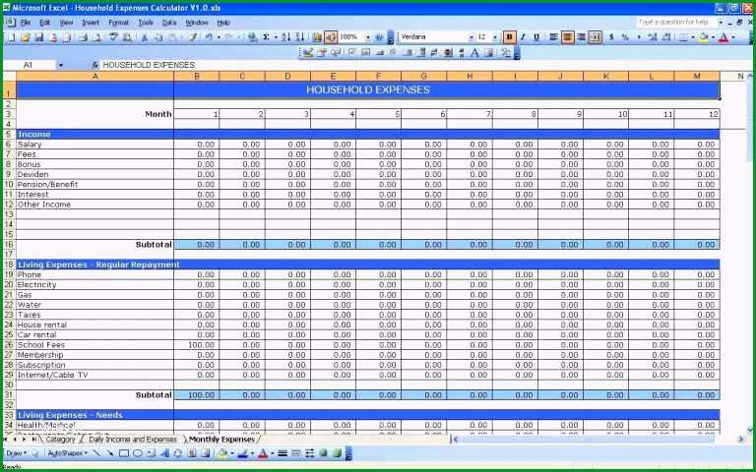Undo the last action
Screen dimensions: 756x472
coord(209,37)
